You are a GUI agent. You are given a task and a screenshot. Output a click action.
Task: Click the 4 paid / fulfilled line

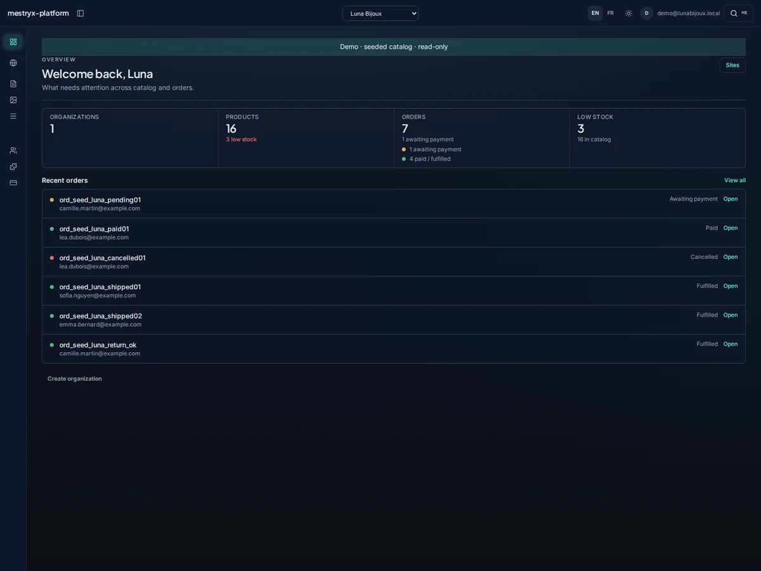(430, 159)
